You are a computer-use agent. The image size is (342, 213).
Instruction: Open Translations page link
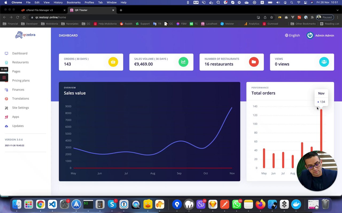pos(21,99)
